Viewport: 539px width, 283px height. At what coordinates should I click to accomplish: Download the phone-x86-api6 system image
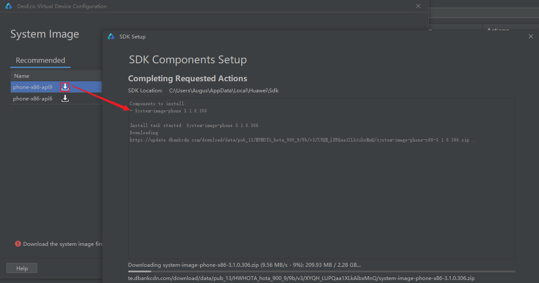click(x=65, y=98)
